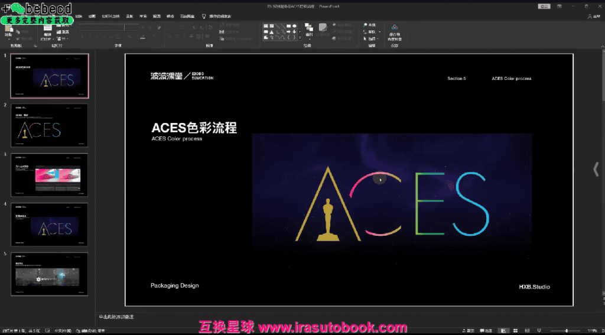This screenshot has width=605, height=335.
Task: Click the 操作说明搜索 search box
Action: point(220,16)
